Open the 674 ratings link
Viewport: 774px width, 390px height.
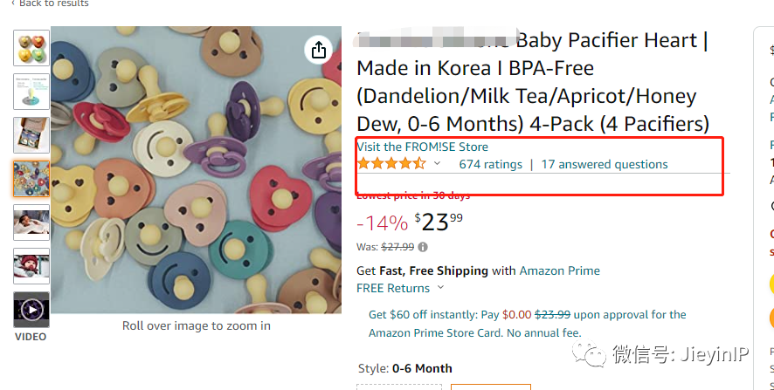(490, 164)
